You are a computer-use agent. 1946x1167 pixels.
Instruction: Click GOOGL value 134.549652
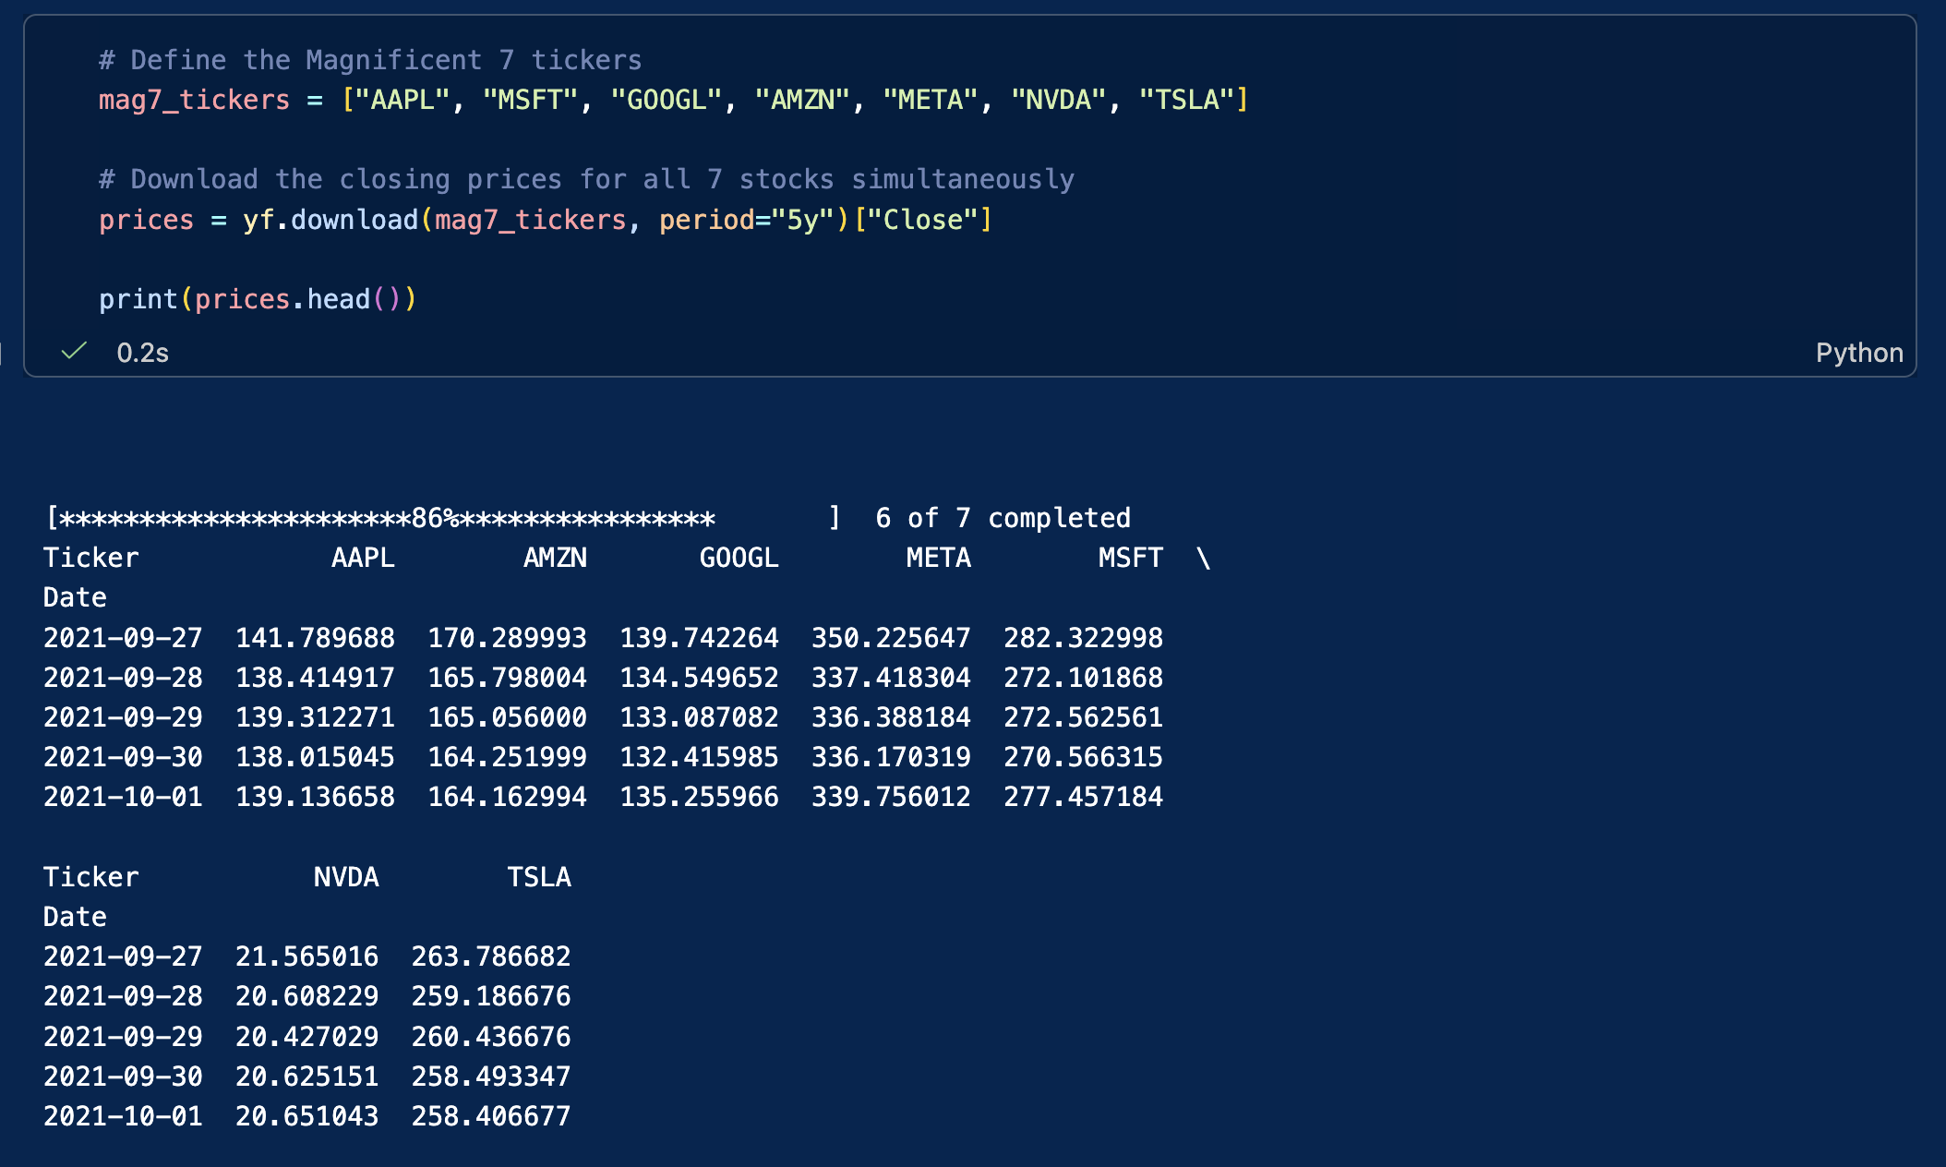tap(699, 678)
